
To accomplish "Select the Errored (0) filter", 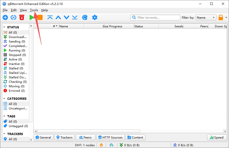I will [x=16, y=91].
